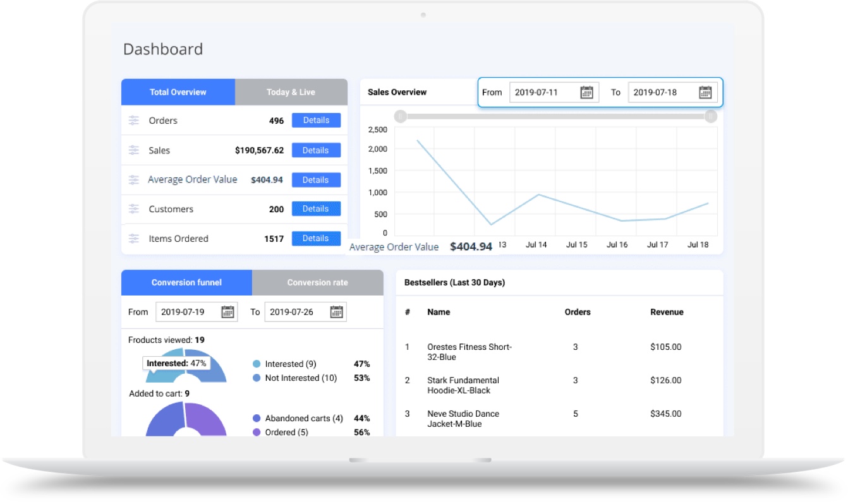The height and width of the screenshot is (502, 848).
Task: Switch to the Today & Live tab
Action: 291,92
